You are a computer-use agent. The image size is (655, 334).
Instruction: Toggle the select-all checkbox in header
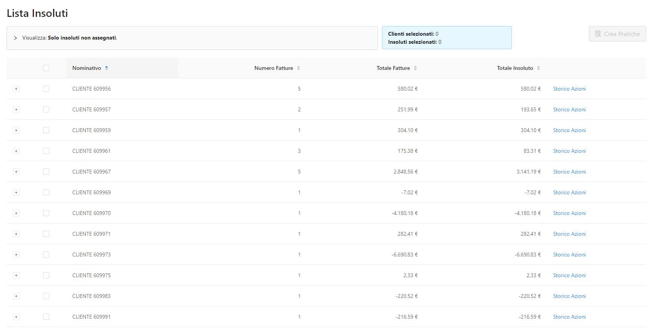tap(46, 68)
